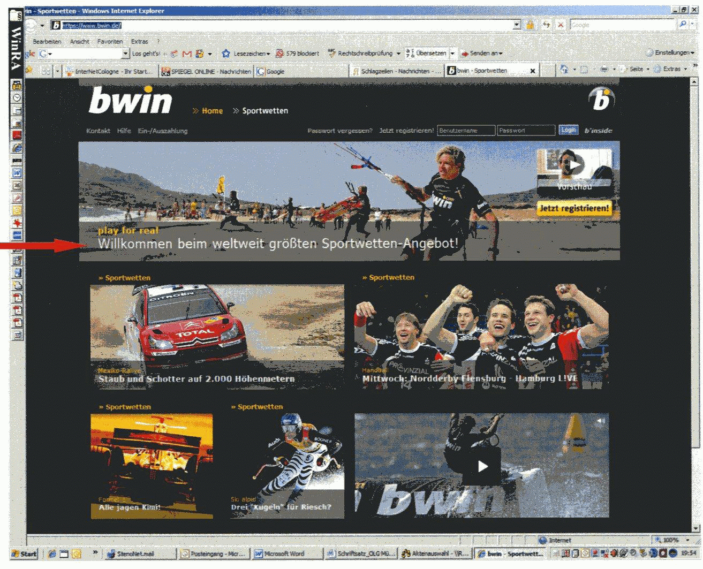Expand the Google toolbar search box dropdown
Image resolution: width=703 pixels, height=569 pixels.
[x=125, y=54]
